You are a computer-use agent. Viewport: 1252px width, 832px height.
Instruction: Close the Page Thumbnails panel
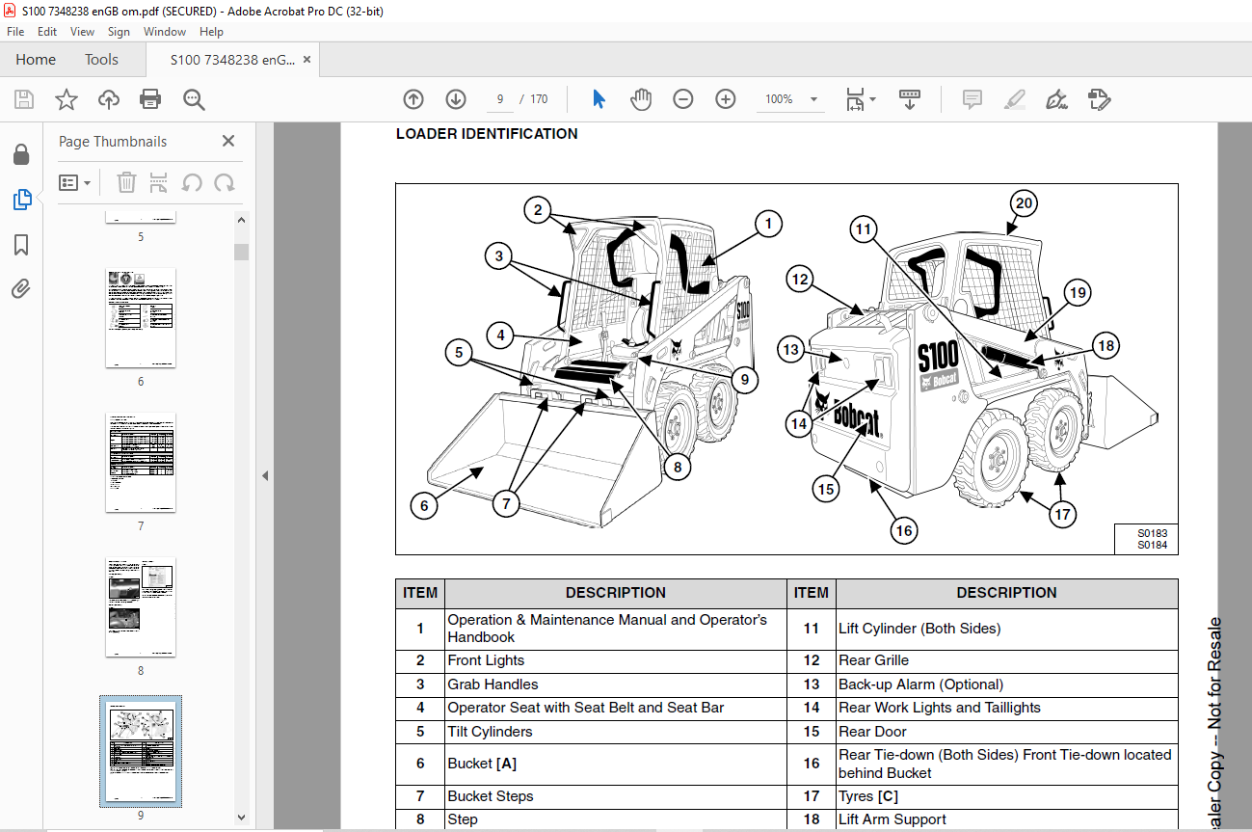coord(228,141)
